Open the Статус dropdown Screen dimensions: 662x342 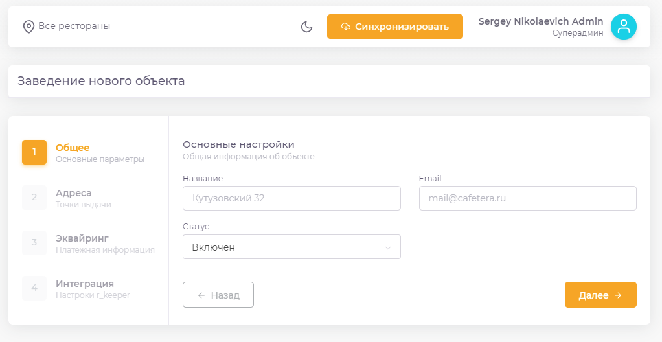click(x=291, y=247)
